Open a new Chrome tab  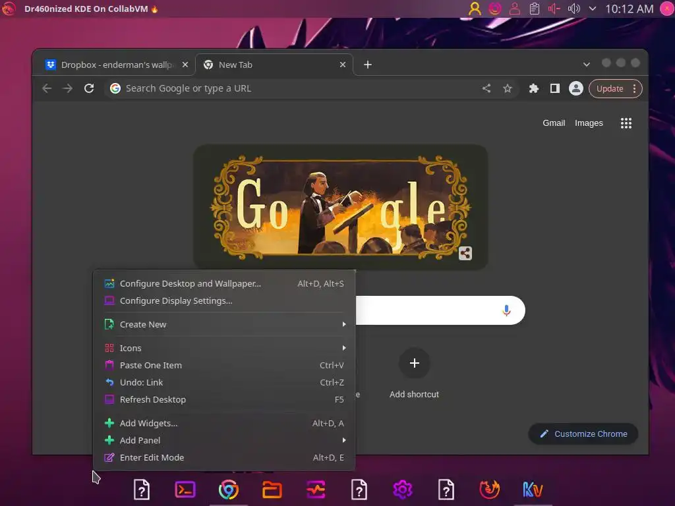point(368,65)
